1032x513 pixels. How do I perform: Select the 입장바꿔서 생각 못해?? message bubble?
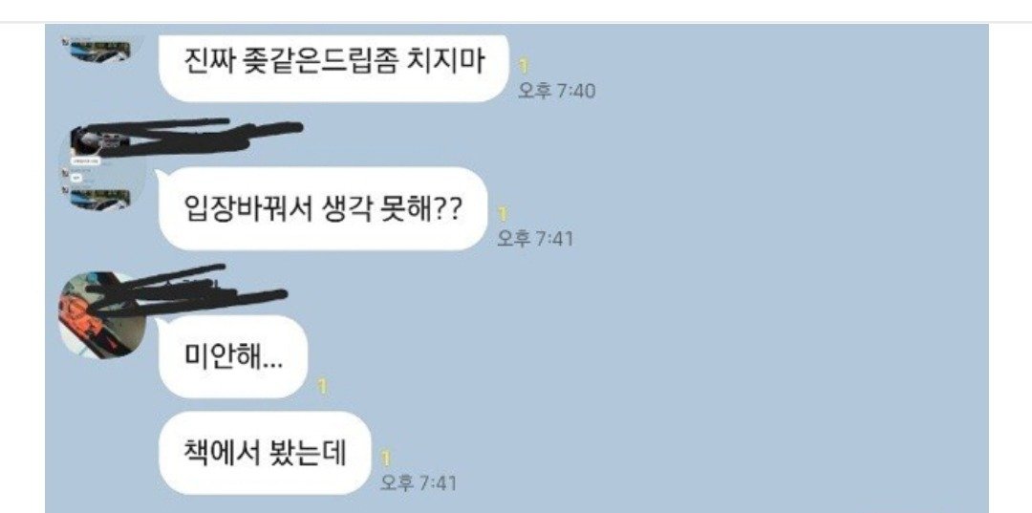(x=323, y=208)
